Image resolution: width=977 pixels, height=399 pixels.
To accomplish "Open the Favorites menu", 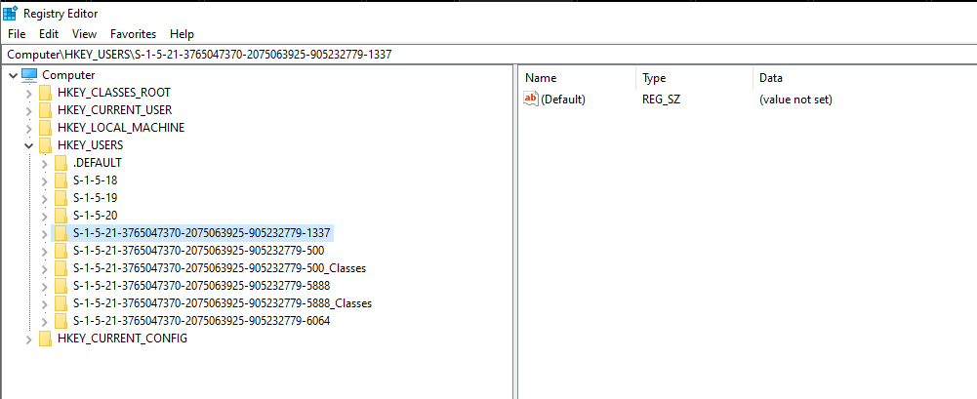I will tap(134, 33).
